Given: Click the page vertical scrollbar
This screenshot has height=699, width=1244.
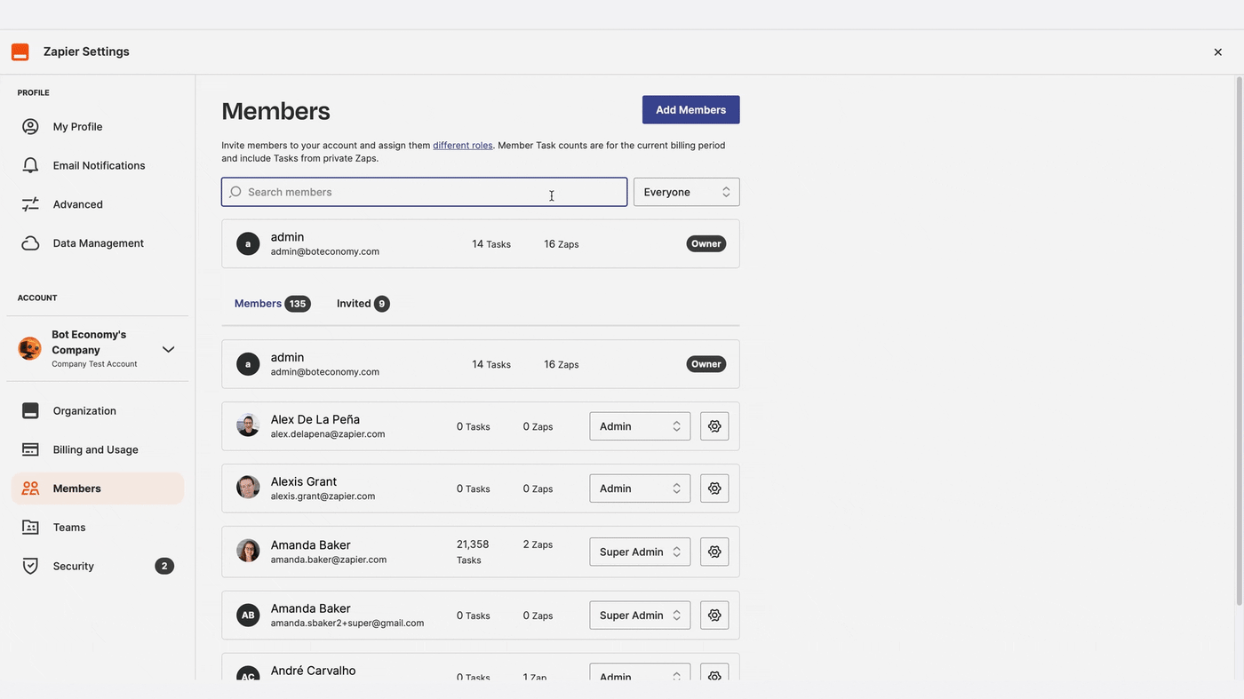Looking at the screenshot, I should coord(1239,342).
